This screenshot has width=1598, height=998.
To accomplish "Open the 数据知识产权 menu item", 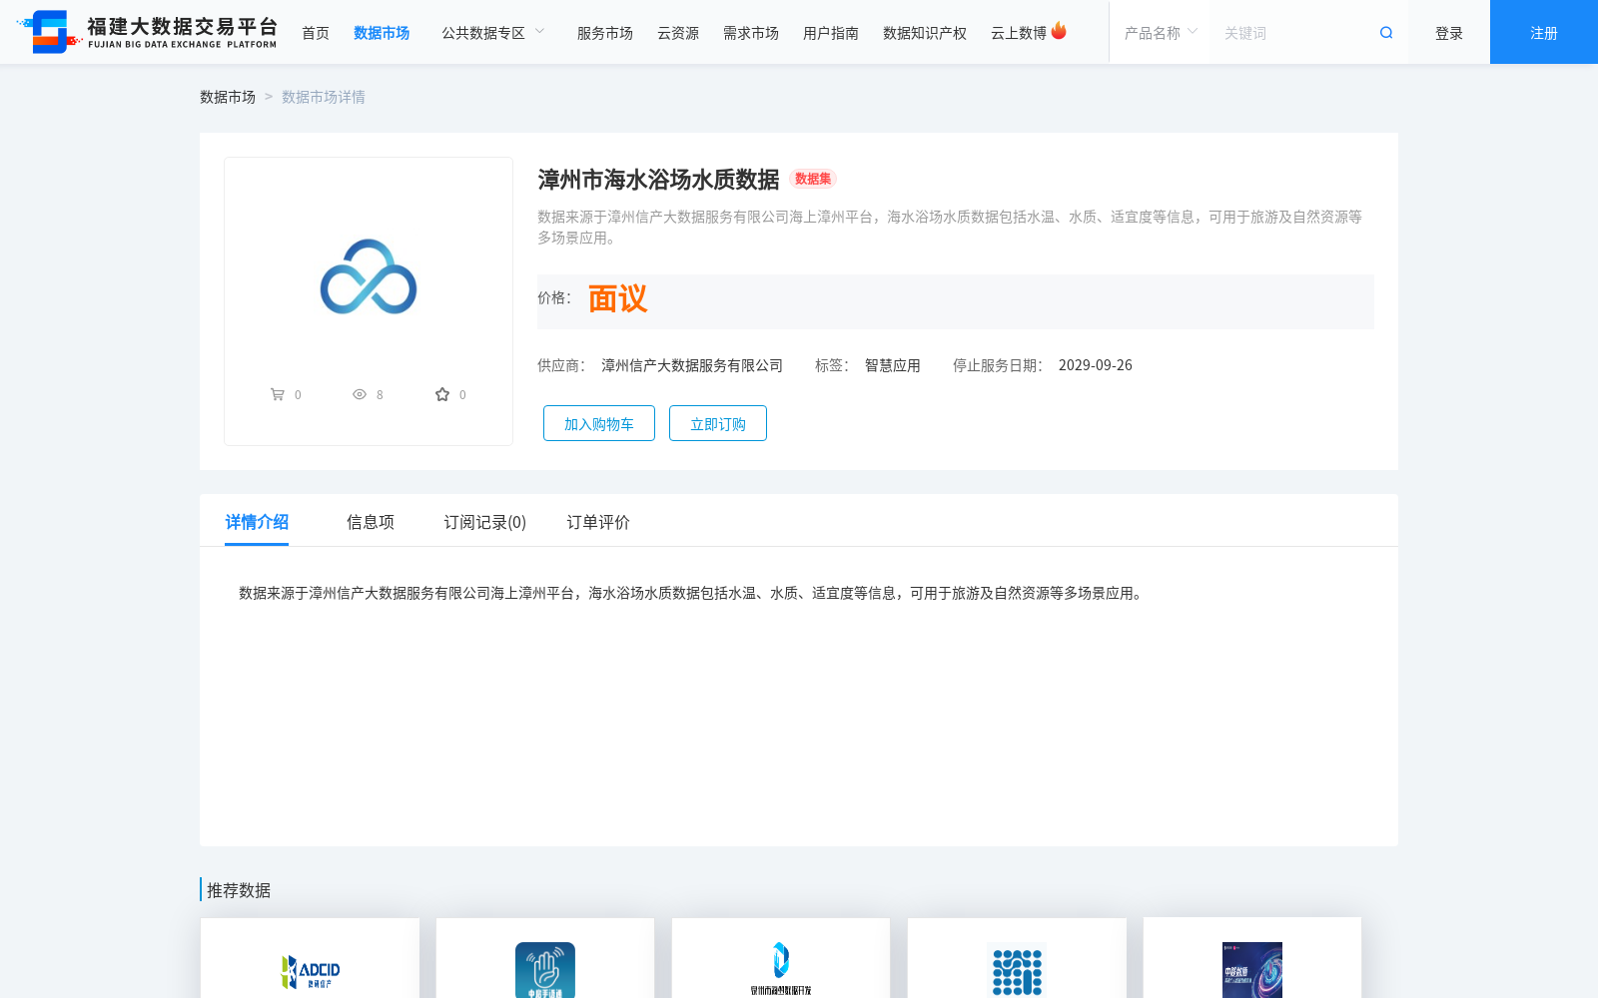I will point(925,33).
